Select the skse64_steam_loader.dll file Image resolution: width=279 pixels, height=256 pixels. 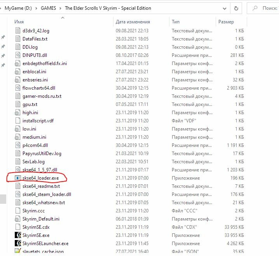(x=47, y=194)
